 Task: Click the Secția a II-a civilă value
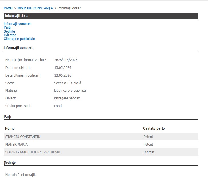tap(68, 83)
